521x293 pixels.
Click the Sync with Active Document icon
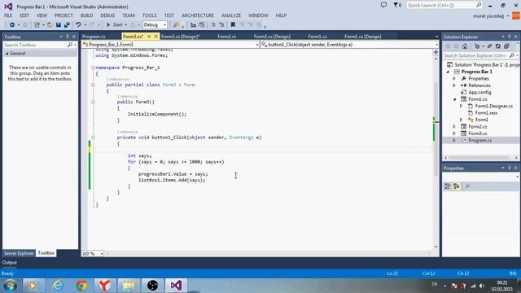pyautogui.click(x=489, y=46)
